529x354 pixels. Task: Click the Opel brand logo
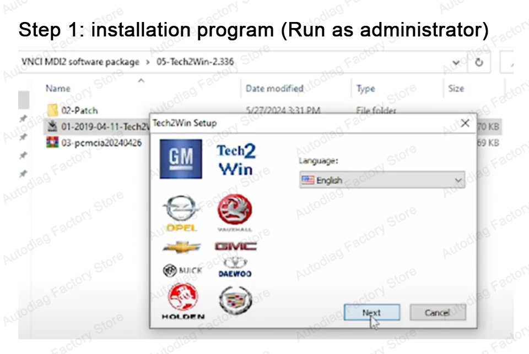pos(181,213)
